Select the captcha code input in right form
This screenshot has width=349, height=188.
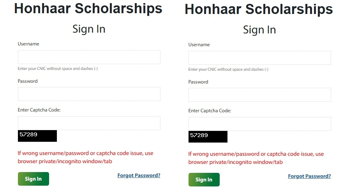click(259, 124)
